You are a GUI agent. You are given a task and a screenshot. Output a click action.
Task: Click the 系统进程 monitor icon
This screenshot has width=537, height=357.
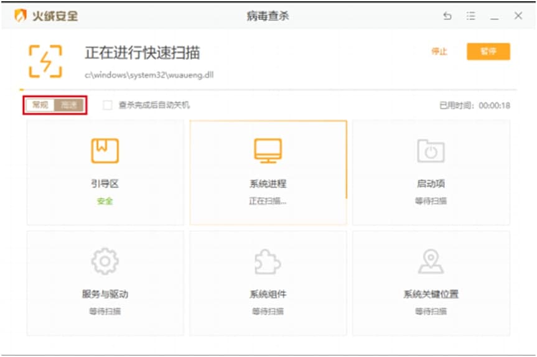(x=268, y=151)
